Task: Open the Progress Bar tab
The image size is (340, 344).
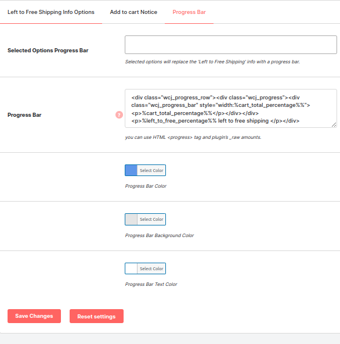Action: (x=189, y=12)
